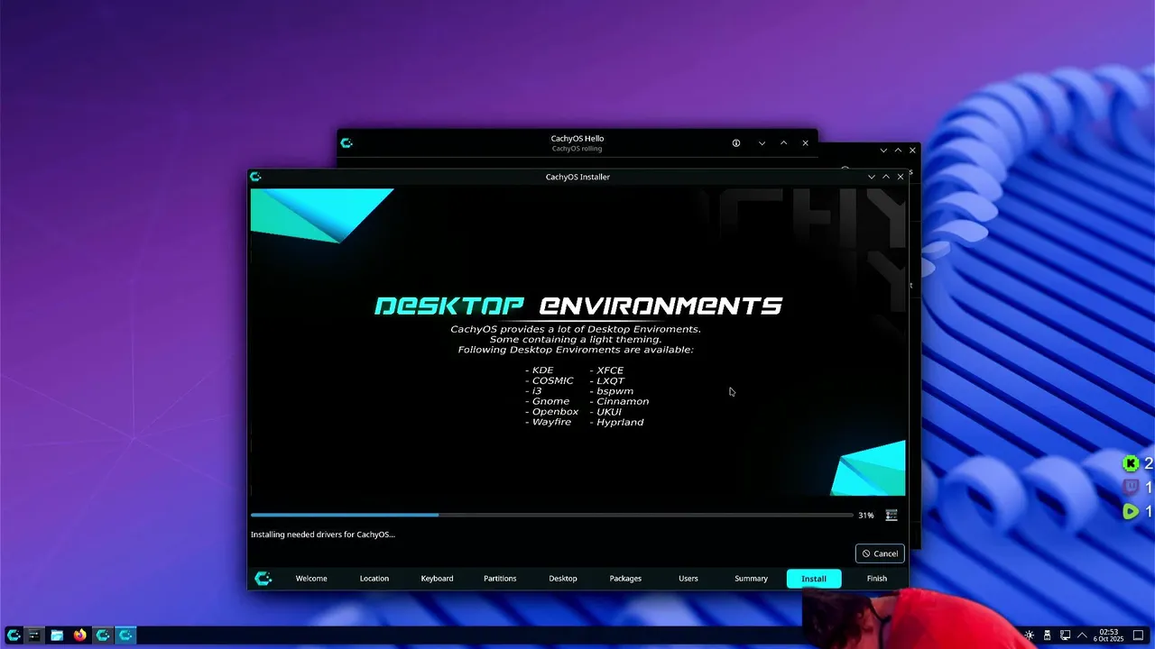Click the CachyOS logo beside the Welcome step
This screenshot has width=1155, height=649.
[263, 579]
